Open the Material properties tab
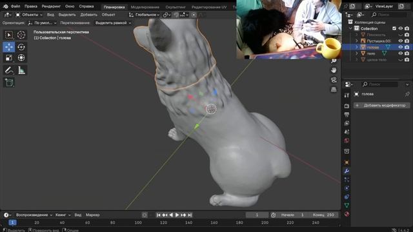Screen dimensions: 413x232 [347, 214]
